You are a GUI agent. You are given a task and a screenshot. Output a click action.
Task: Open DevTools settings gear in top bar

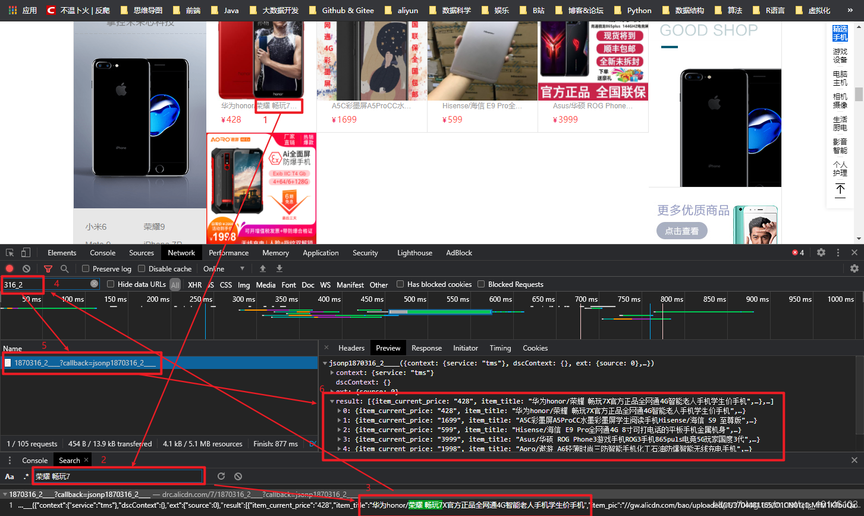821,252
